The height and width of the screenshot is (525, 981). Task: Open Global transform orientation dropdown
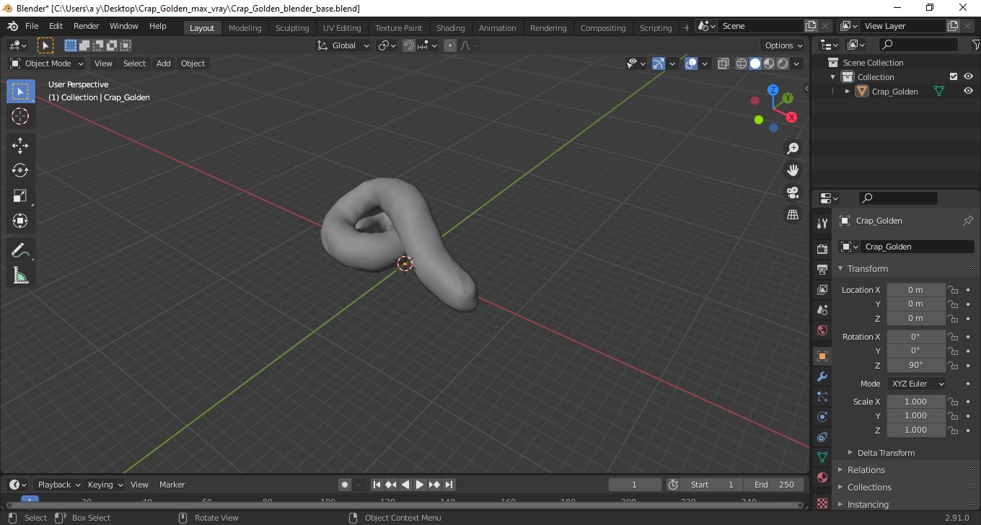(343, 45)
